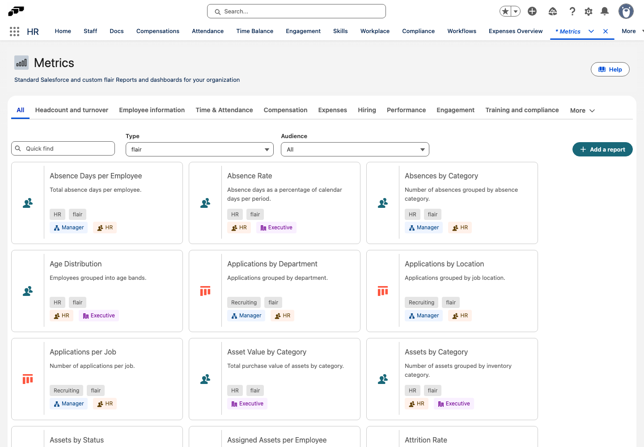
Task: Click the flair logo at top left
Action: coord(16,11)
